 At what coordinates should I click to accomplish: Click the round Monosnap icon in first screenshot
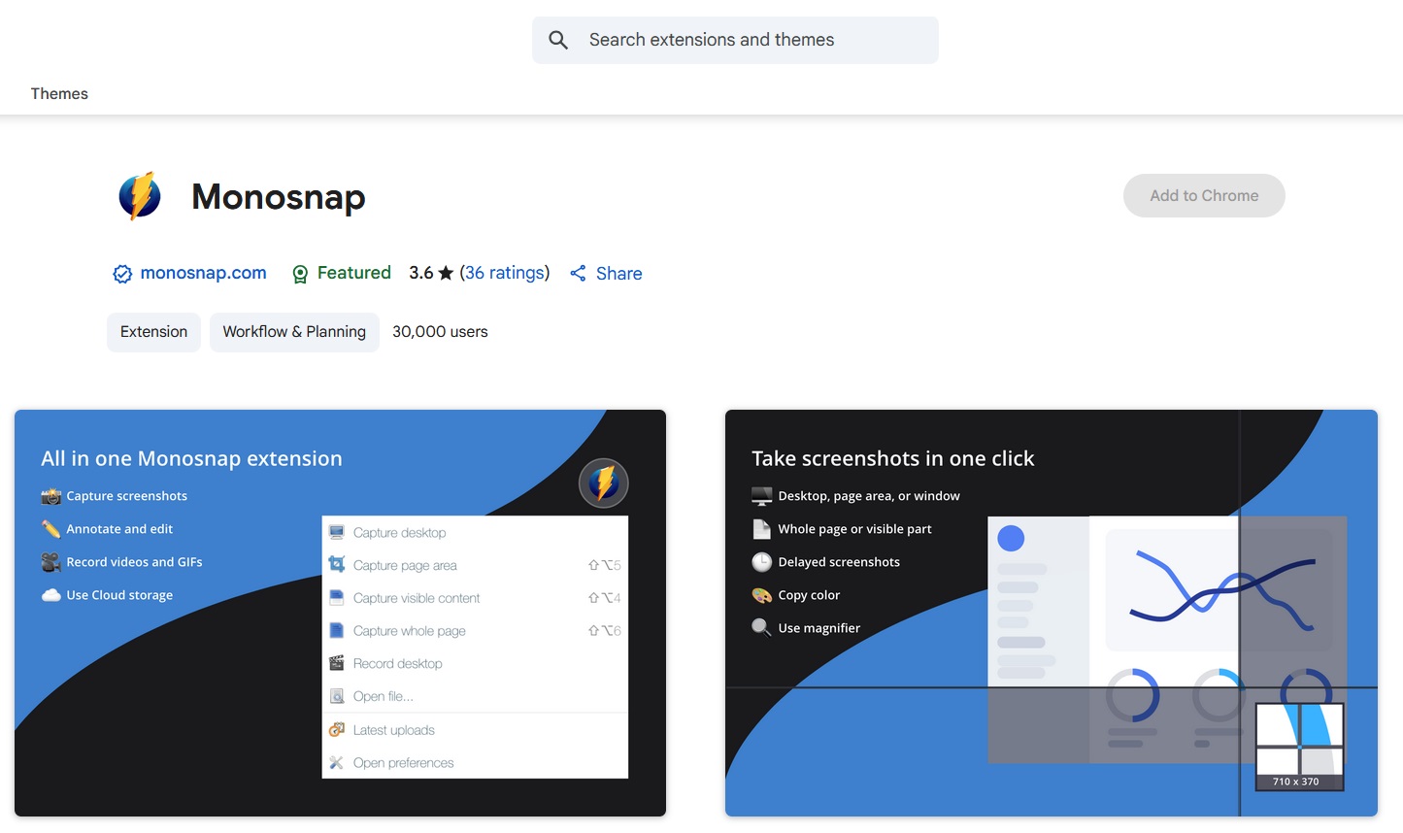coord(603,483)
